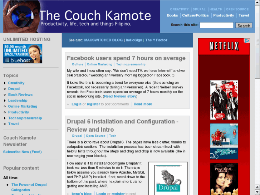Image resolution: width=260 pixels, height=195 pixels.
Task: Click the Search this site input field
Action: 216,25
